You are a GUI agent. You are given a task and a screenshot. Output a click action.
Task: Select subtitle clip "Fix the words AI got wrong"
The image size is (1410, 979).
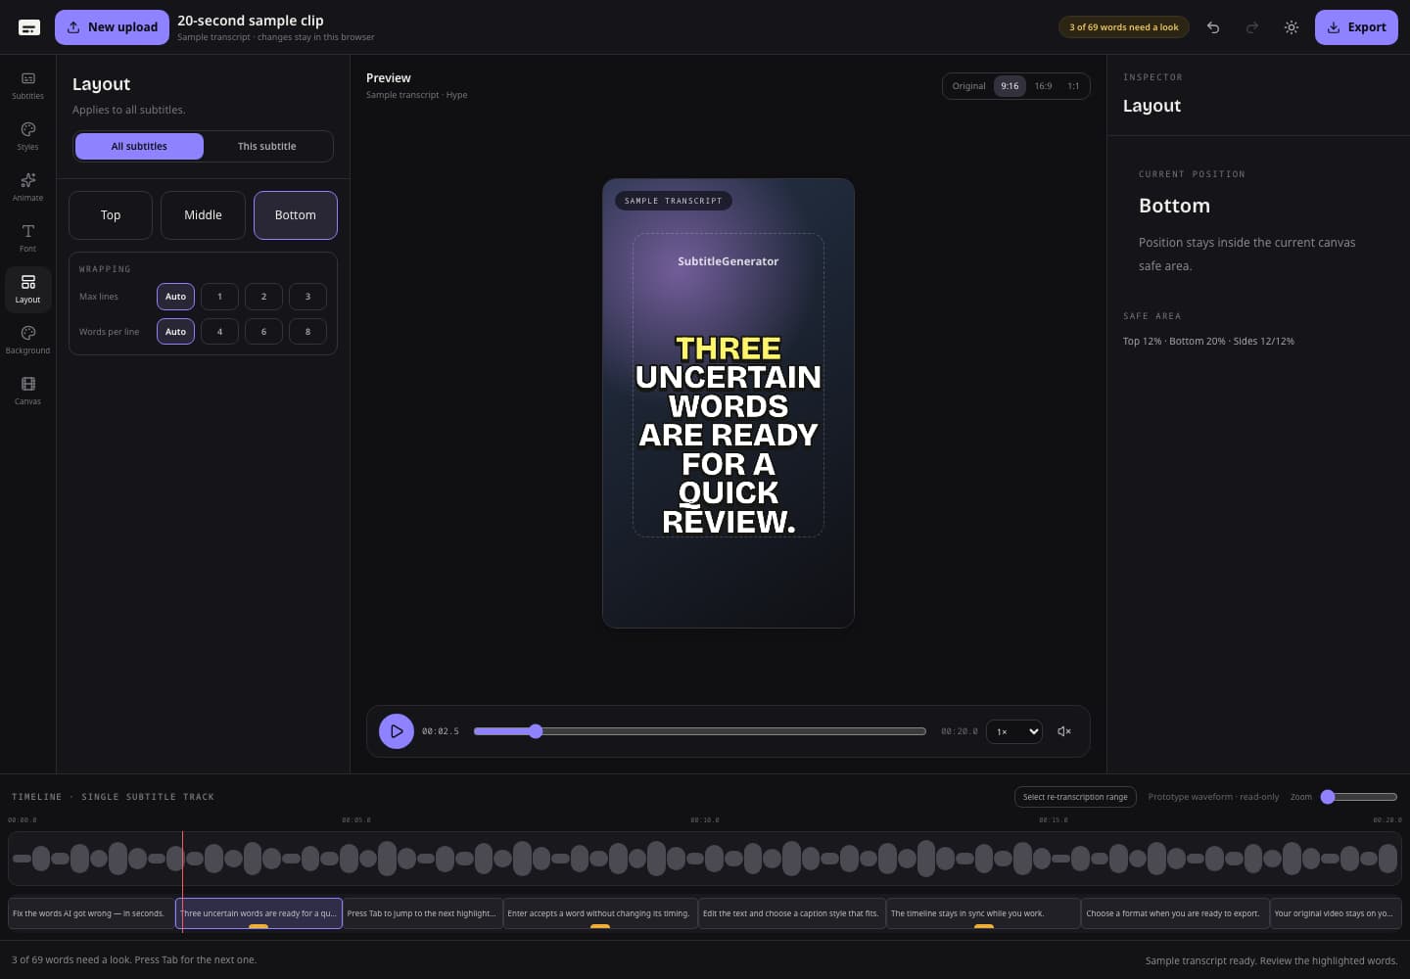click(x=91, y=913)
